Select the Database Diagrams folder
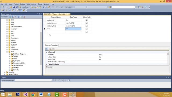172x97 pixels. 20,54
